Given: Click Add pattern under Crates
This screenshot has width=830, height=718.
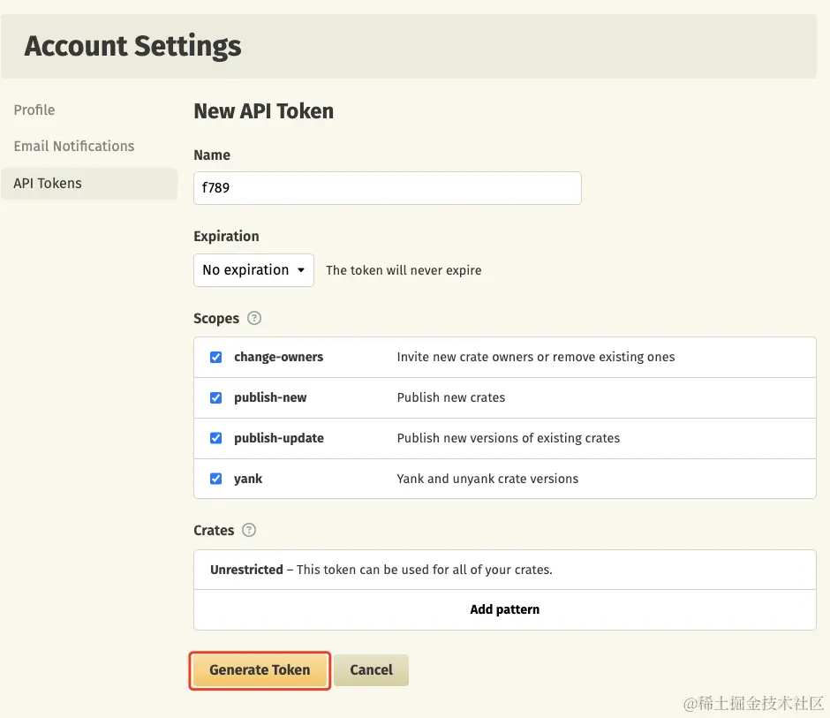Looking at the screenshot, I should pyautogui.click(x=504, y=609).
